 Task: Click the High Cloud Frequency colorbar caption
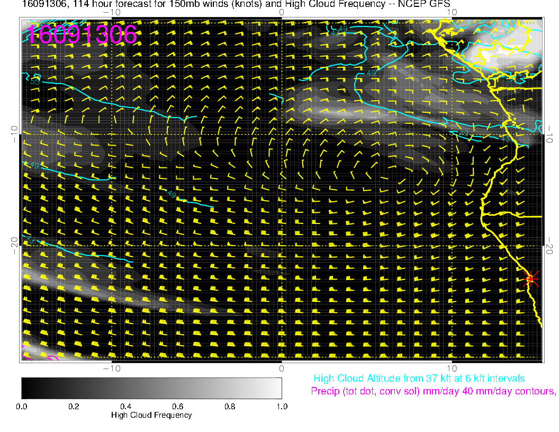(x=151, y=415)
